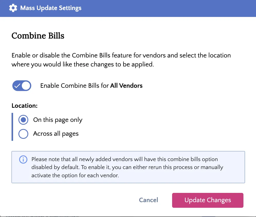Click the 'On this page only' label text
The height and width of the screenshot is (217, 256).
[58, 120]
